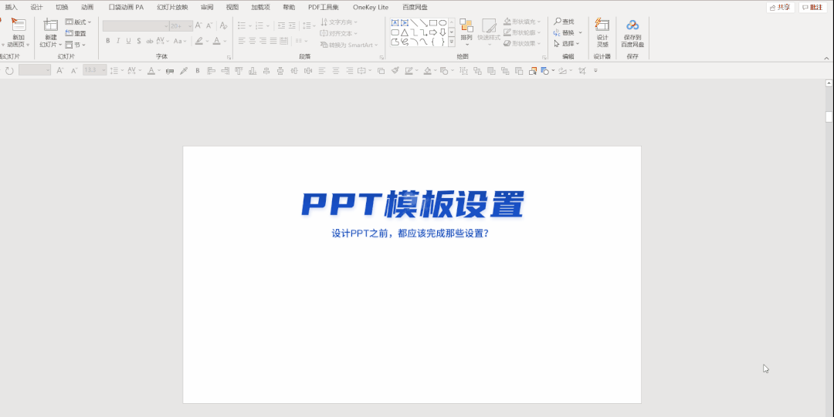Click the text highlight color swatch in Font group
This screenshot has width=834, height=417.
coord(198,40)
